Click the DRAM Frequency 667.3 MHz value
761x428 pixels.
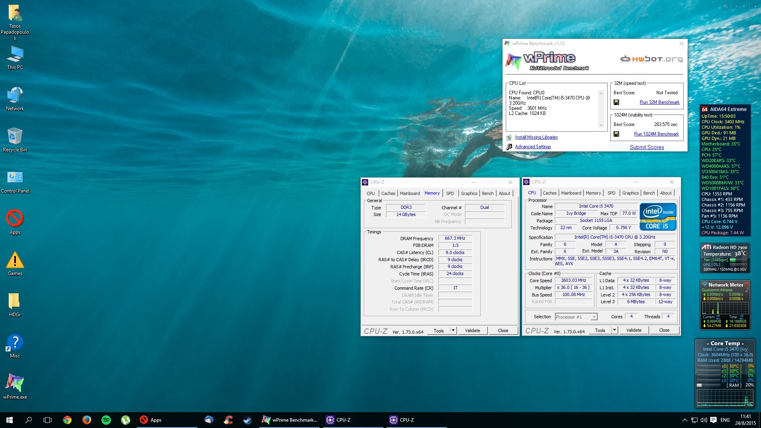click(455, 238)
